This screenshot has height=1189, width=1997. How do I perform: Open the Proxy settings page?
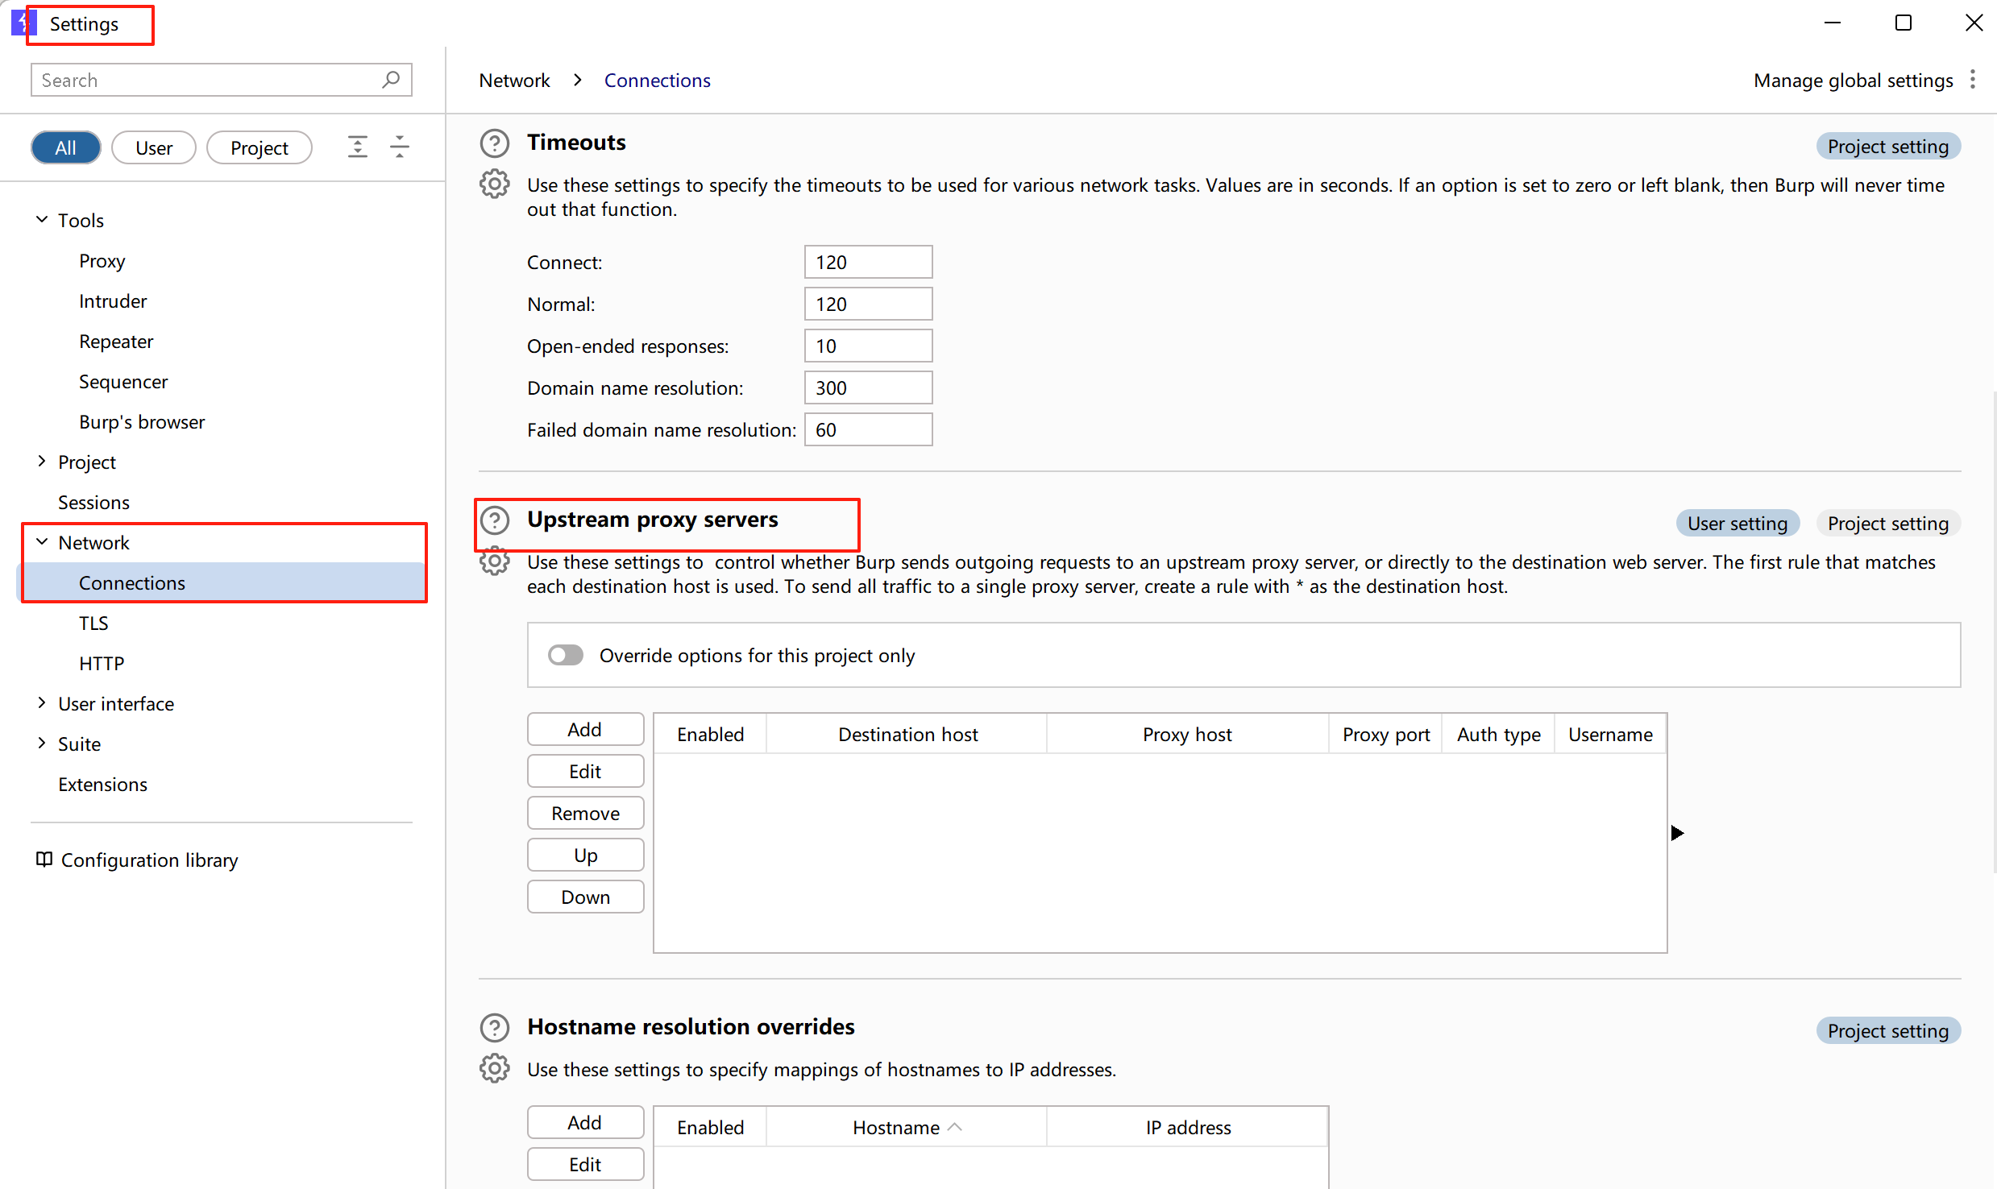coord(102,261)
